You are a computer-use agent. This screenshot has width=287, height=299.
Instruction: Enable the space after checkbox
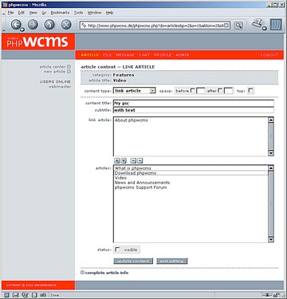click(x=220, y=91)
